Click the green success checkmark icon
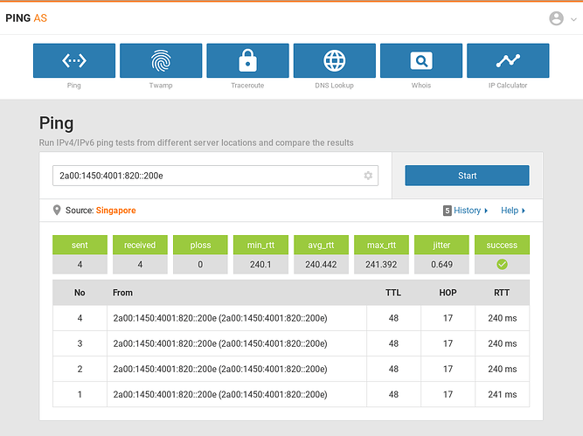This screenshot has height=436, width=583. [502, 264]
